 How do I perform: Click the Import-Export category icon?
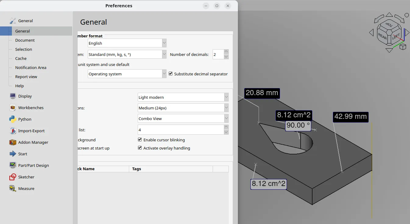(x=13, y=131)
